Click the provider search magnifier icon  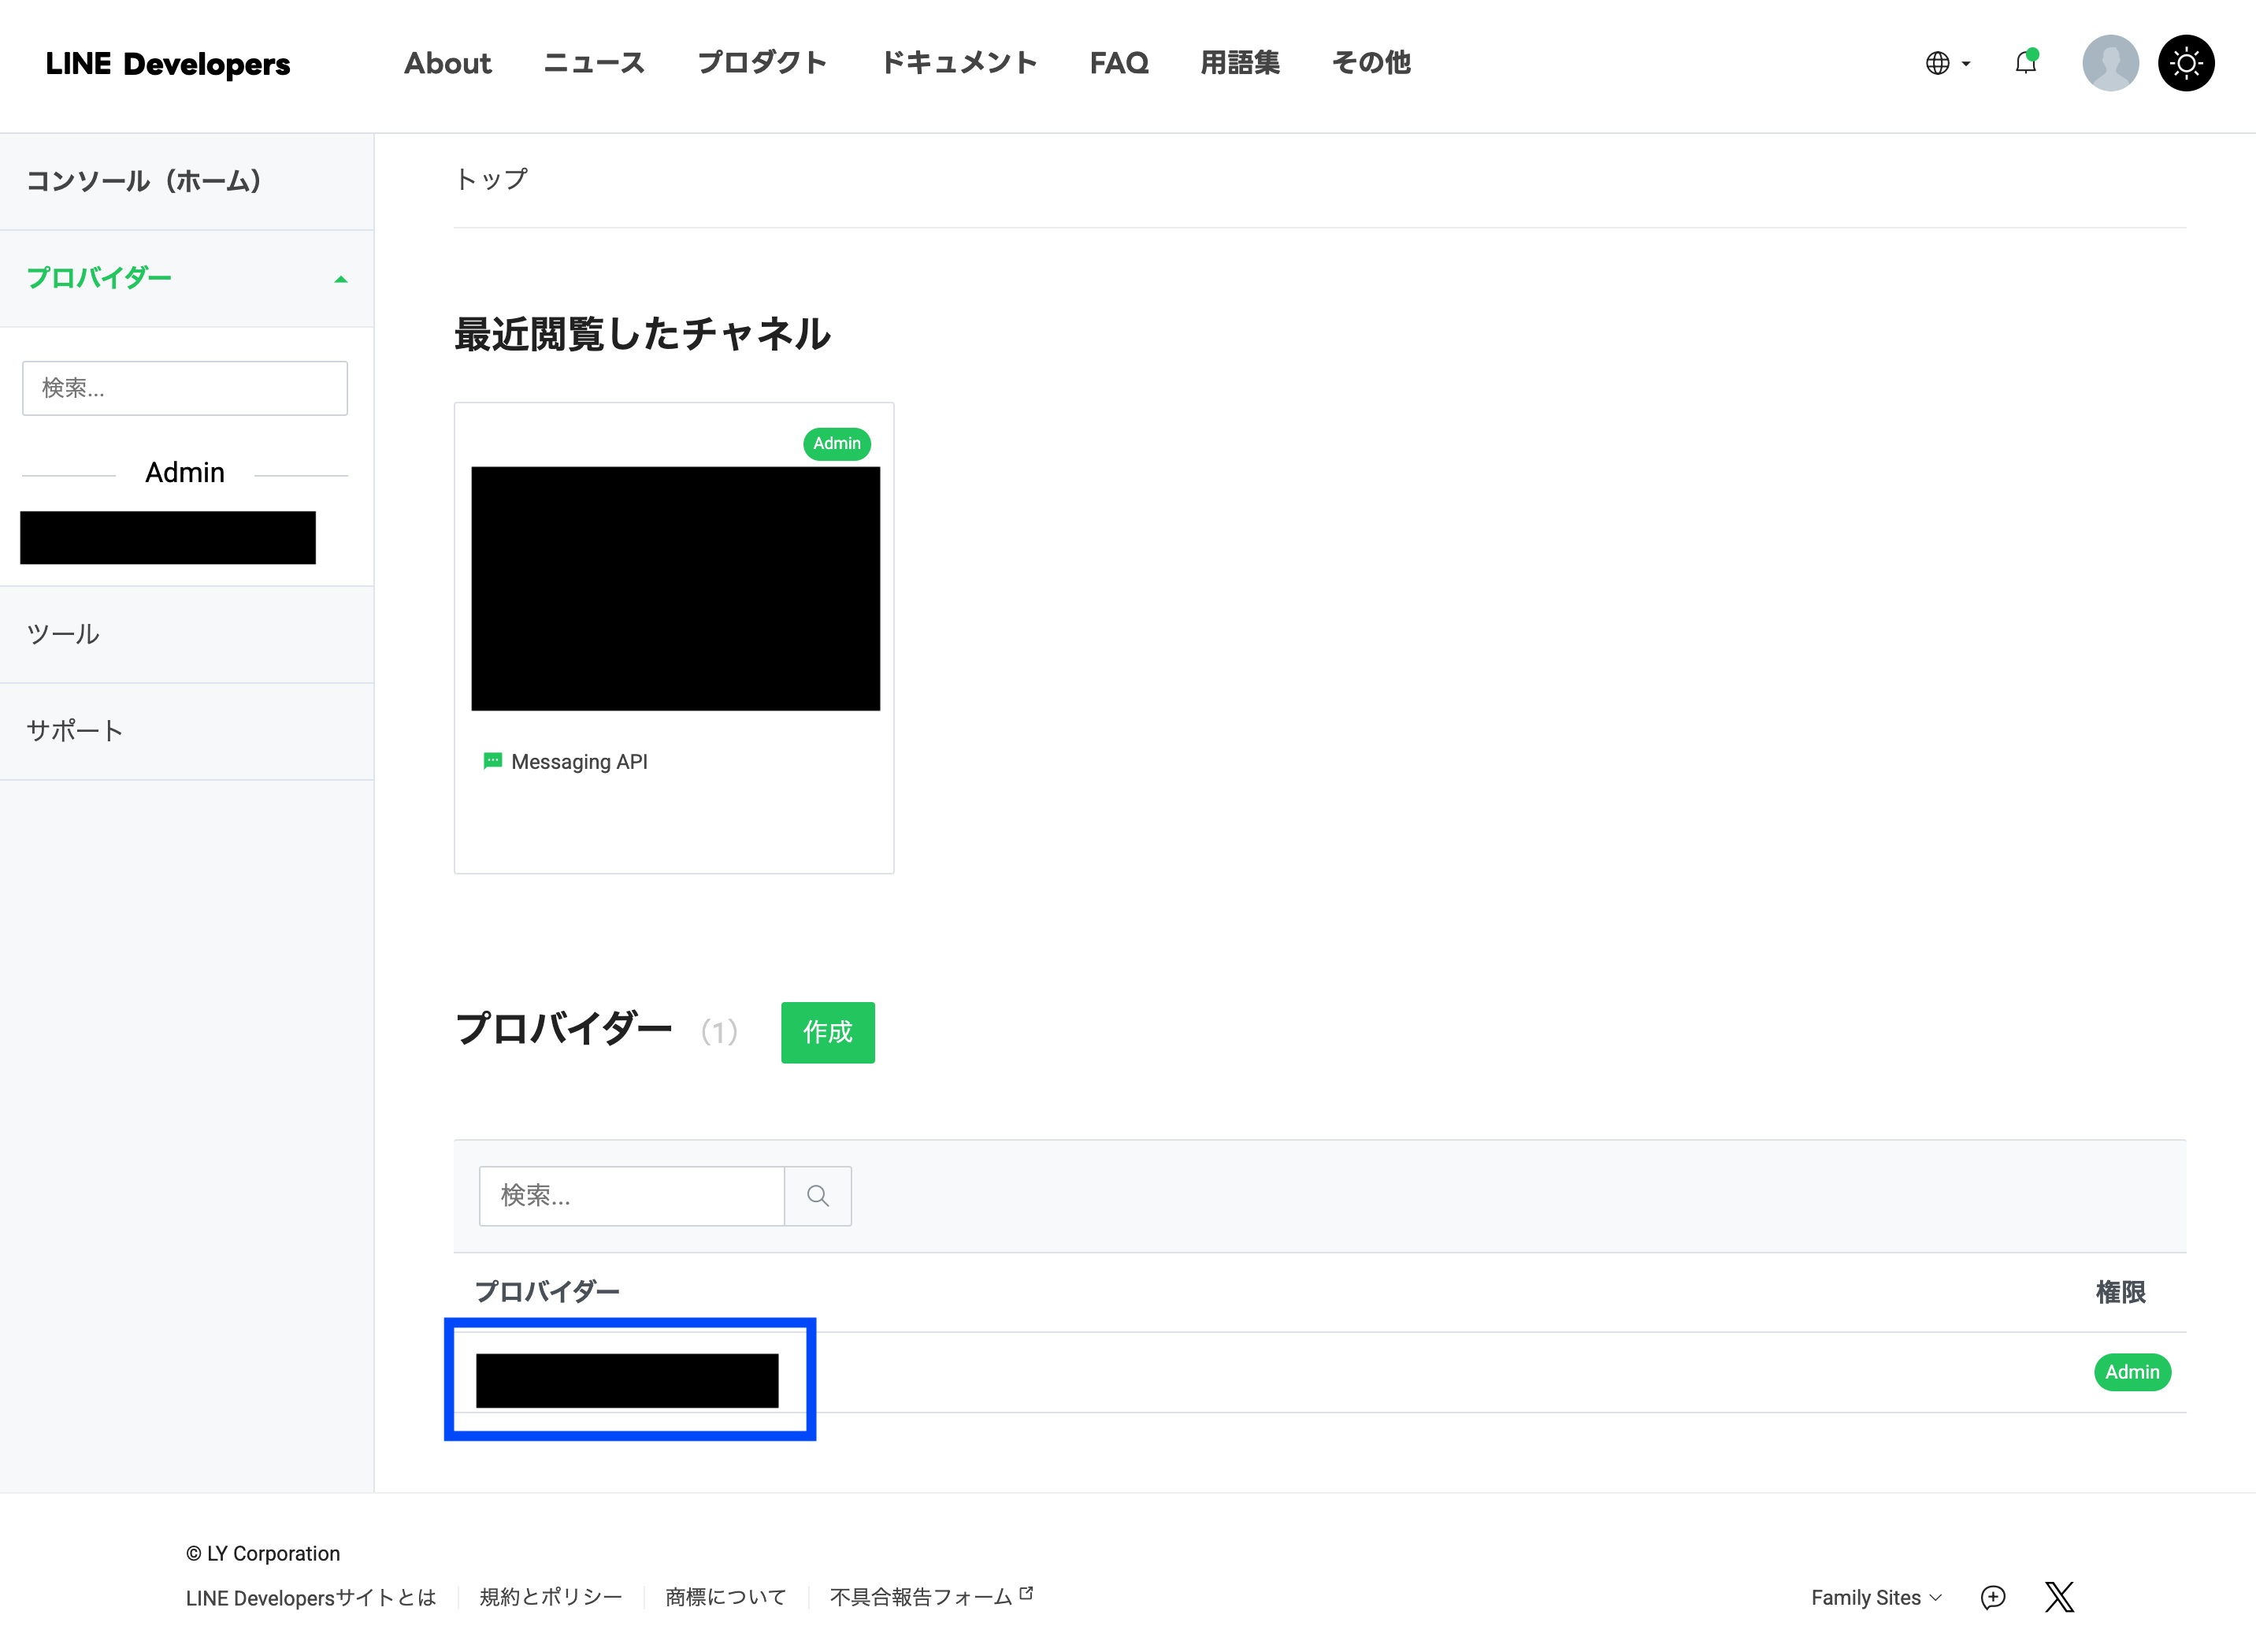coord(817,1195)
